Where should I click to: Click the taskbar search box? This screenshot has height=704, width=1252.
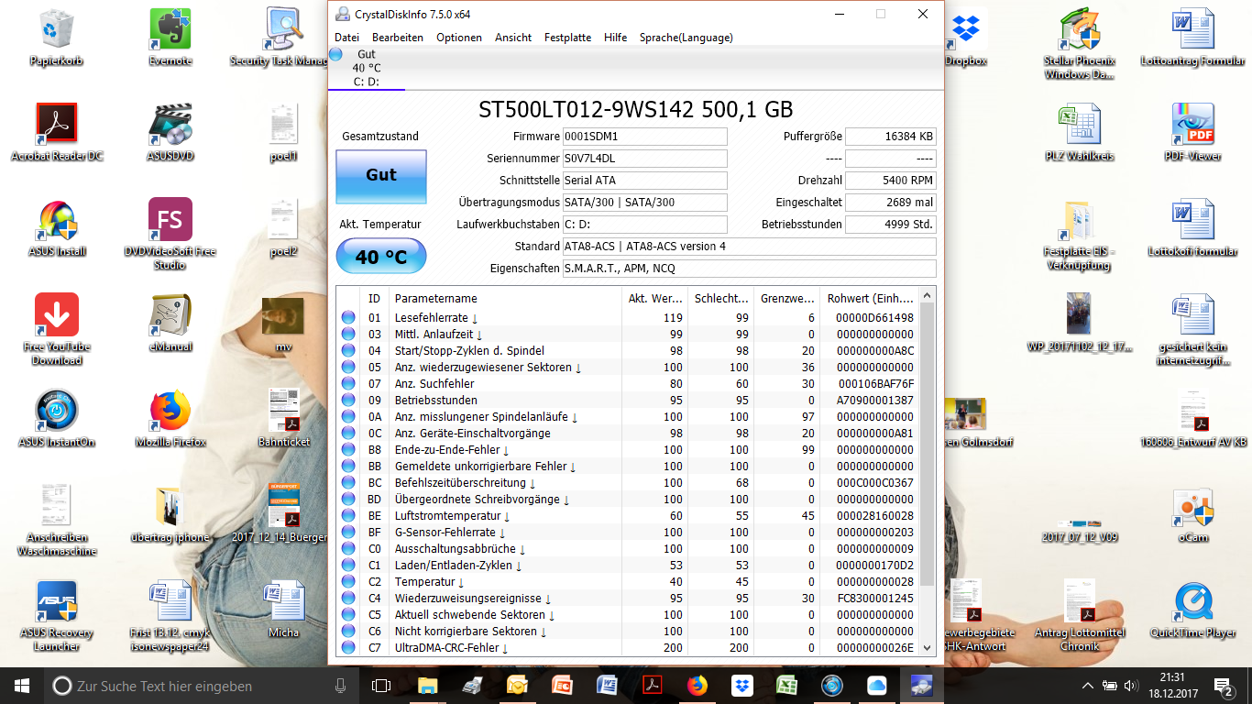(x=202, y=686)
